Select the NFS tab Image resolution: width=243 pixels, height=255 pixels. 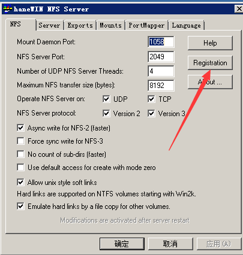(x=20, y=25)
